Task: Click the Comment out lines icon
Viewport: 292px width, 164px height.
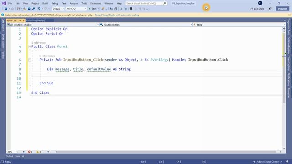Action: (x=121, y=9)
